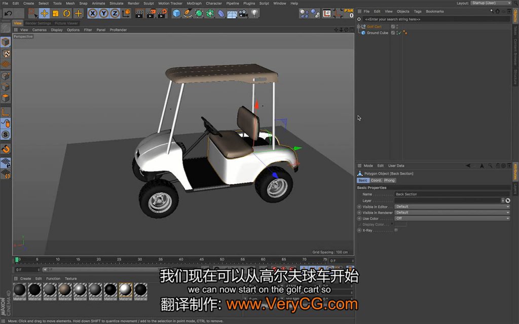Viewport: 519px width, 324px height.
Task: Toggle Ground Cube layer visibility box
Action: 393,33
